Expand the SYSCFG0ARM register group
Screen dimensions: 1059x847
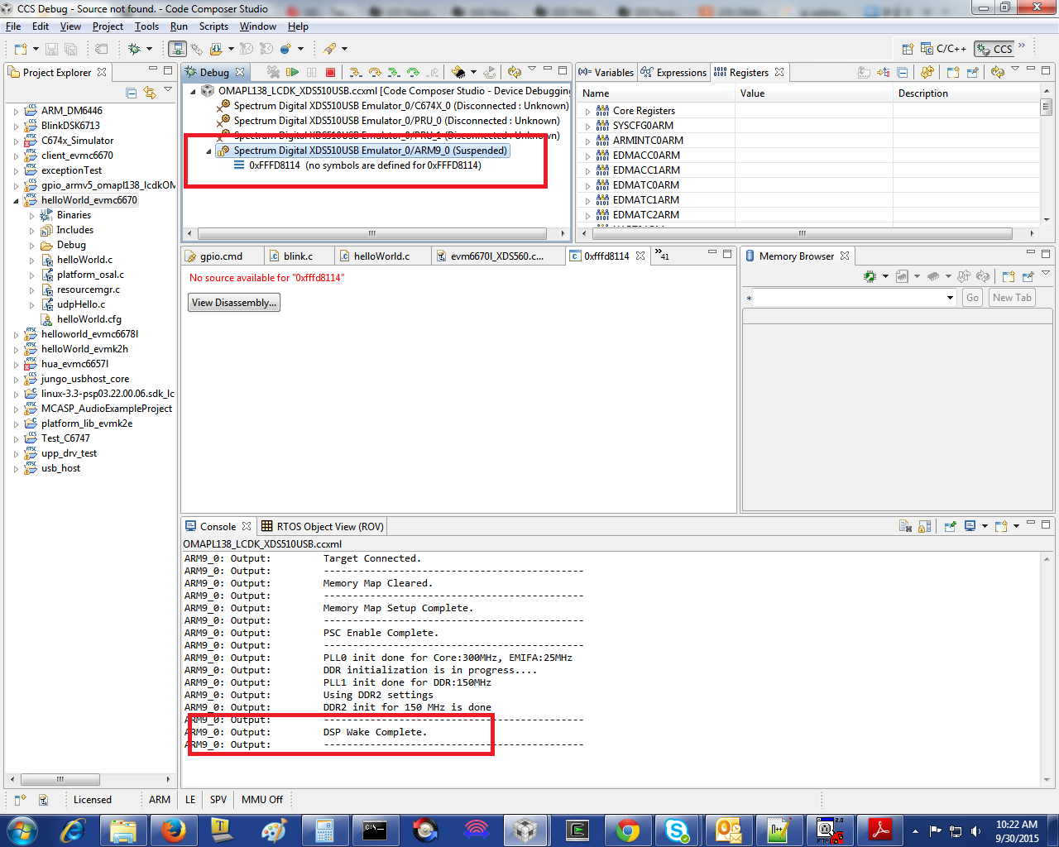(587, 126)
